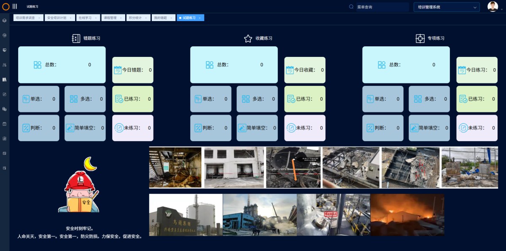
Task: Open the 培训管理系统 dropdown
Action: click(x=446, y=7)
